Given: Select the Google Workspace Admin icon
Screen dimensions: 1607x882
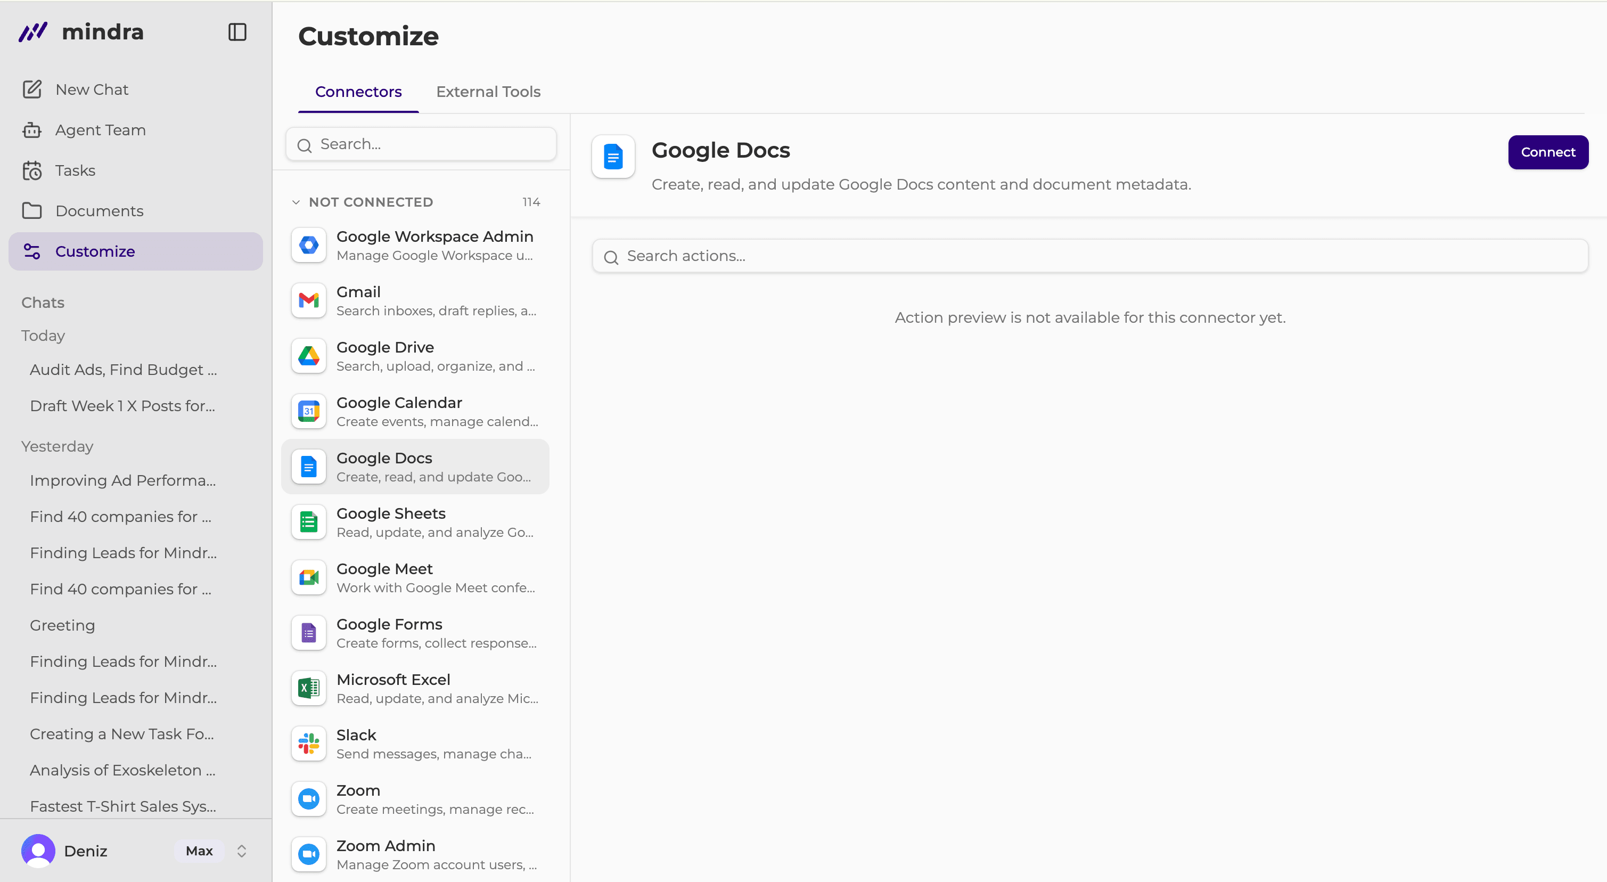Looking at the screenshot, I should click(309, 246).
